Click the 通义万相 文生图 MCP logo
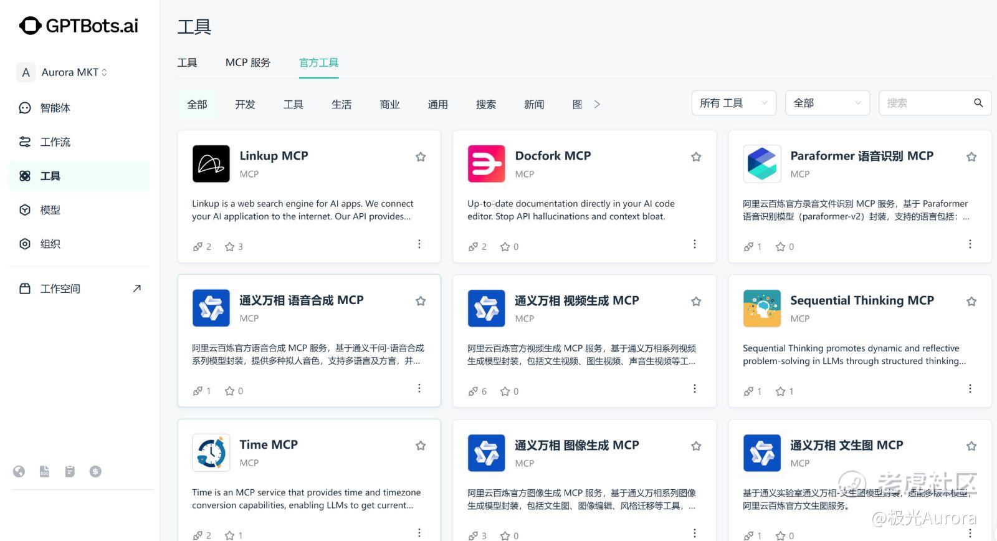This screenshot has height=541, width=997. point(762,452)
